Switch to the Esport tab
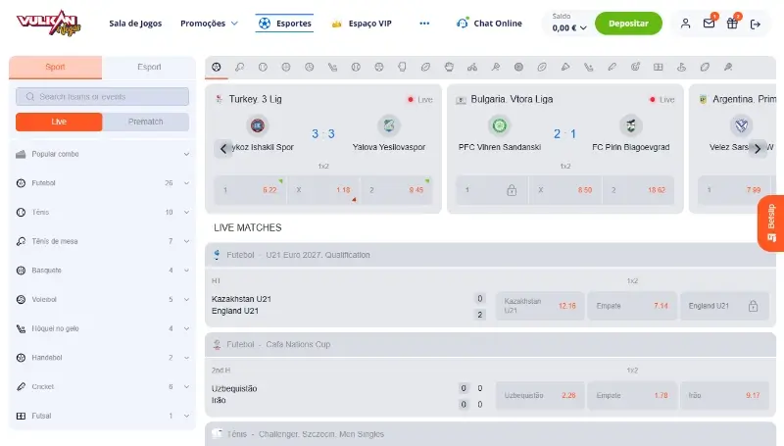 (149, 68)
